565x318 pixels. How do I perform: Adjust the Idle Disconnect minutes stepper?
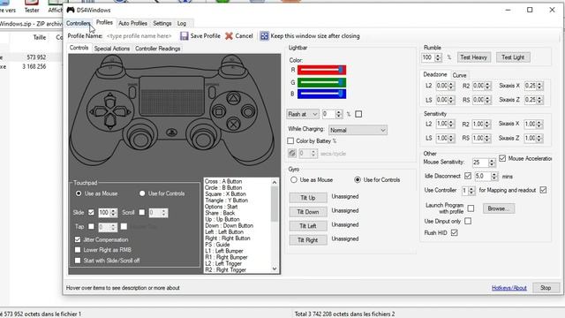494,177
